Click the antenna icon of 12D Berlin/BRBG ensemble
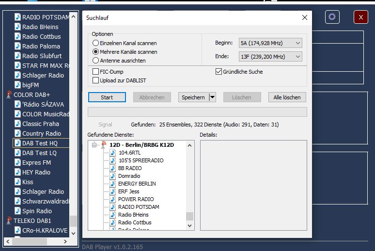 (104, 145)
